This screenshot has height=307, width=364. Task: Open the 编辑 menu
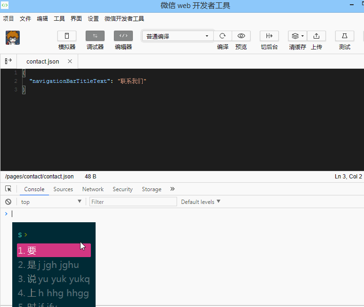42,18
